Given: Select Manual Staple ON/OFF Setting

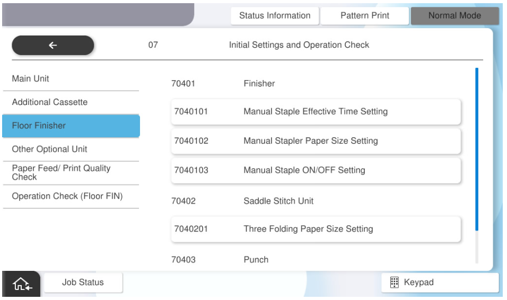Looking at the screenshot, I should tap(316, 171).
